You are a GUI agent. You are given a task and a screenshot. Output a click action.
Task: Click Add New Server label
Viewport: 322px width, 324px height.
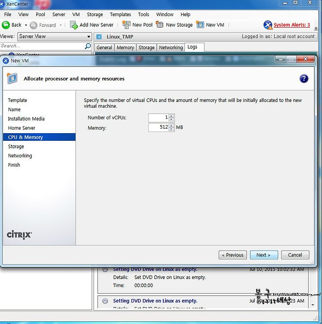(96, 25)
